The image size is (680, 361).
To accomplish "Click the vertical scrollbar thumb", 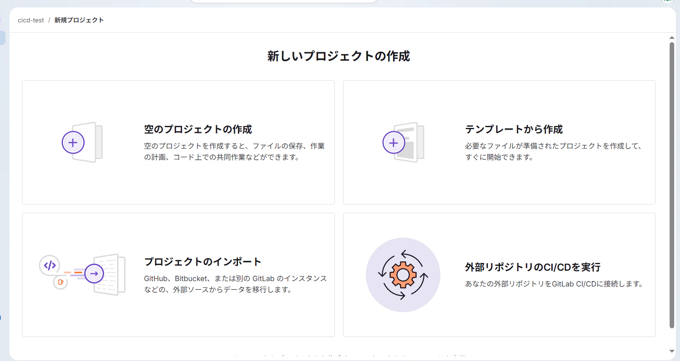I will coord(672,185).
